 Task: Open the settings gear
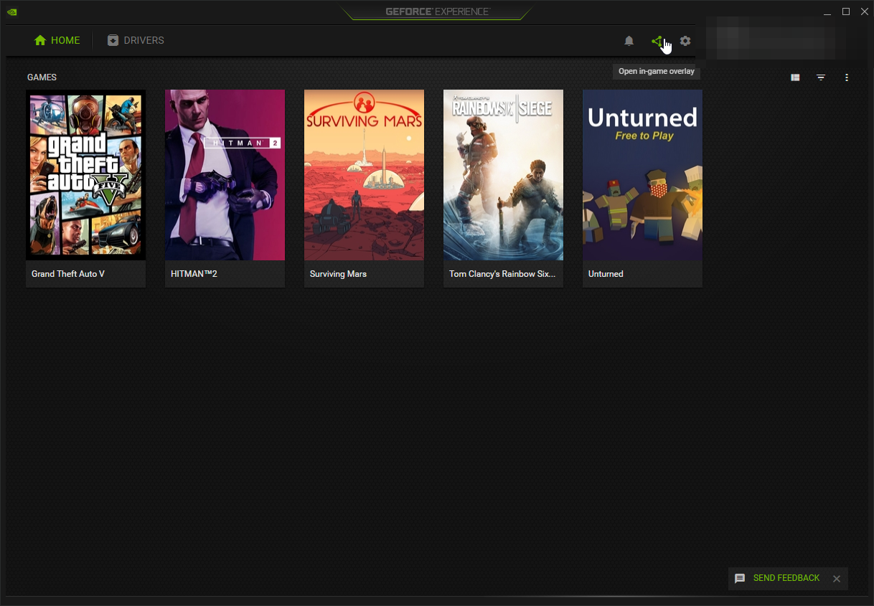pyautogui.click(x=685, y=41)
